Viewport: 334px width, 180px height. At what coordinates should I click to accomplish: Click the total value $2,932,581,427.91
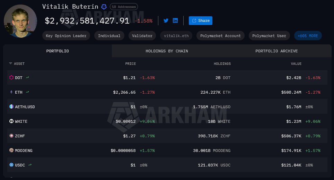[87, 21]
